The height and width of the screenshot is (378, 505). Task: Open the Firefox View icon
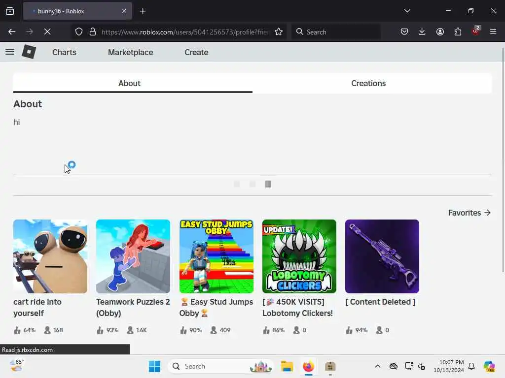coord(10,11)
